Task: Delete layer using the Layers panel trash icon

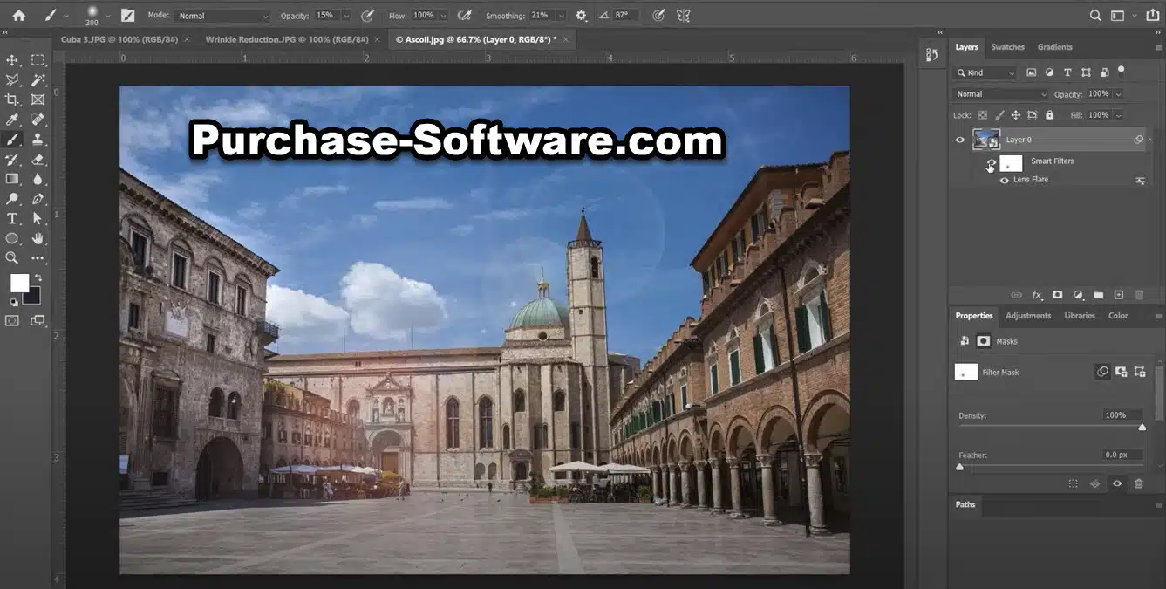Action: click(x=1139, y=295)
